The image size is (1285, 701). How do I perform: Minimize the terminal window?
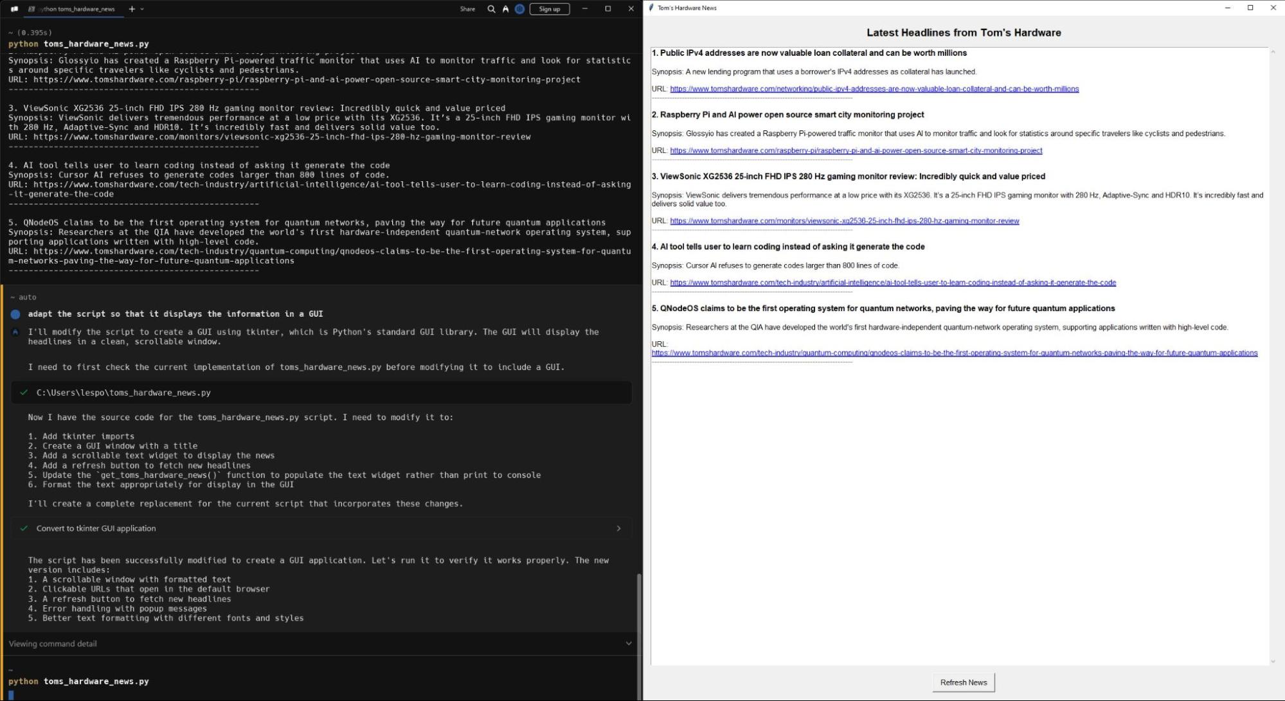584,8
